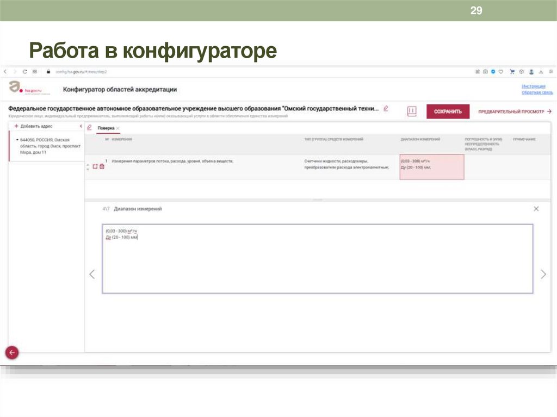Select the Поверка tab
Viewport: 557px width, 417px height.
click(x=107, y=128)
